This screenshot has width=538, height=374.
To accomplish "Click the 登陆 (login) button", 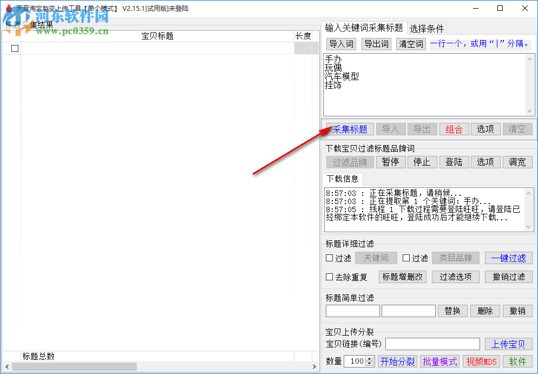I will coord(454,162).
